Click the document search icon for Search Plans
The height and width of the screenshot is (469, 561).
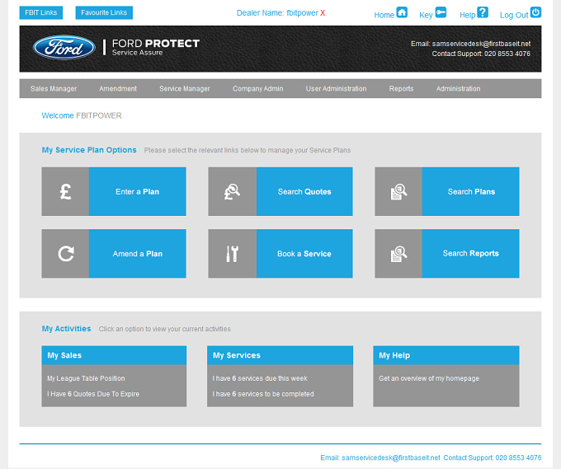(x=398, y=191)
